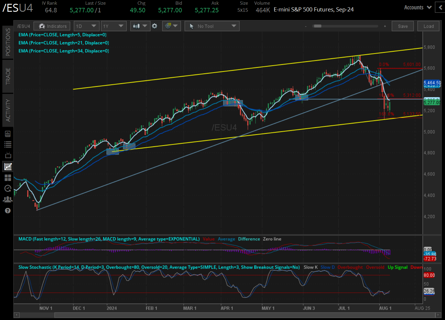
Task: Click the watchlist icon in the left sidebar
Action: pos(8,144)
